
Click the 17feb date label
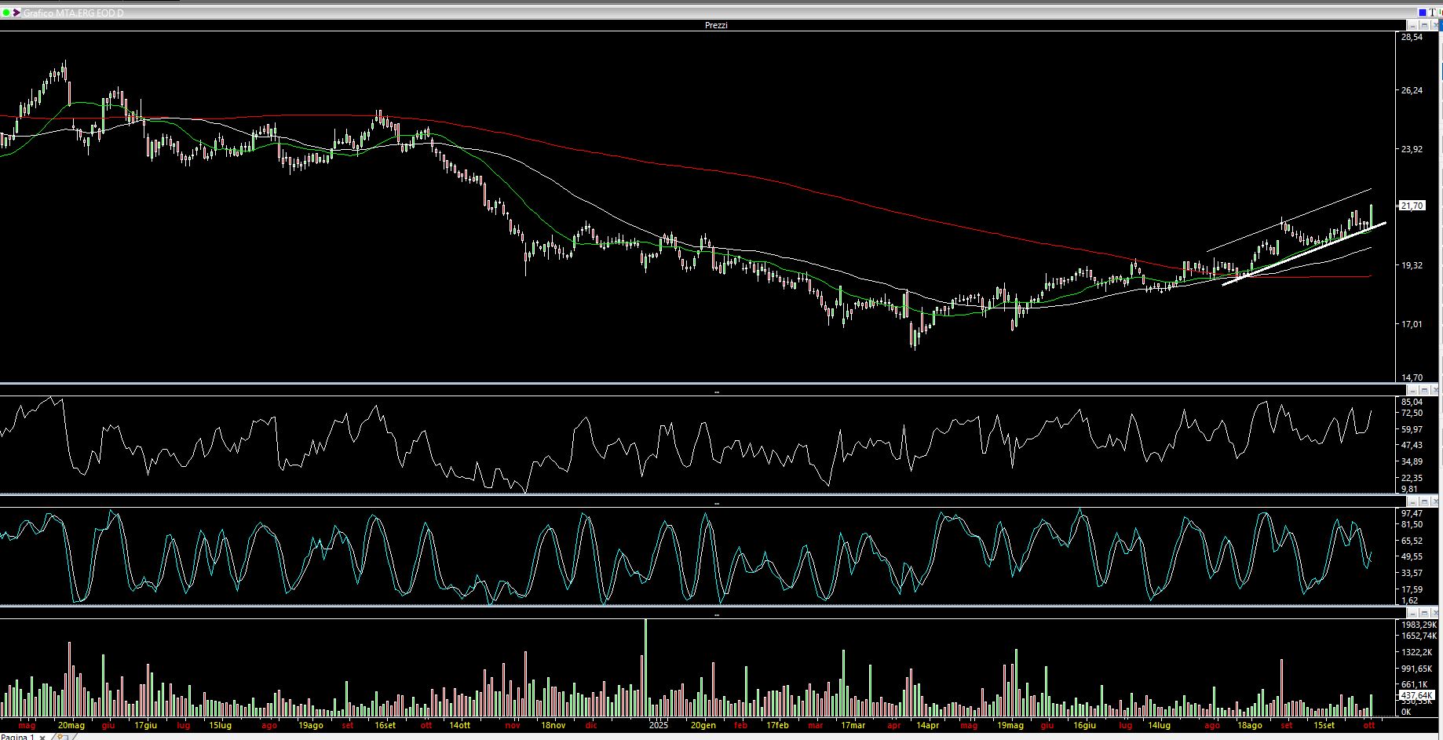click(777, 725)
